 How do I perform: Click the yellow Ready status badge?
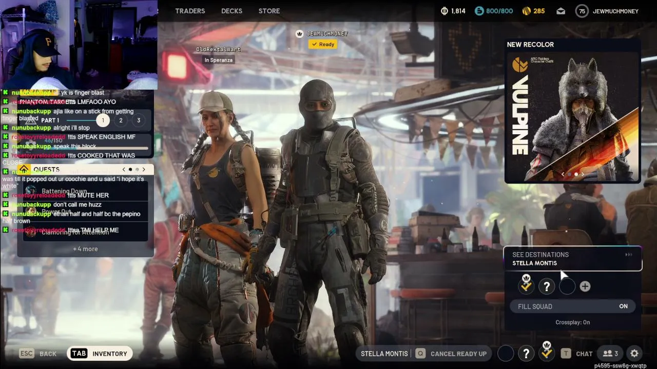(x=323, y=45)
